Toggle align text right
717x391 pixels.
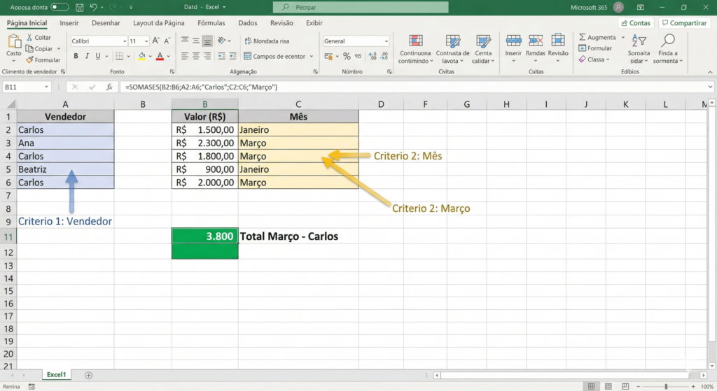pyautogui.click(x=207, y=56)
